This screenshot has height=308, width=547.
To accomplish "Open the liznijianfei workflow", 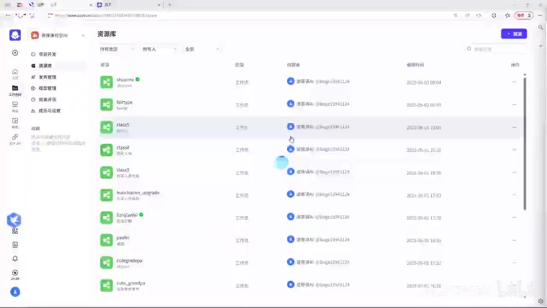I will tap(127, 215).
